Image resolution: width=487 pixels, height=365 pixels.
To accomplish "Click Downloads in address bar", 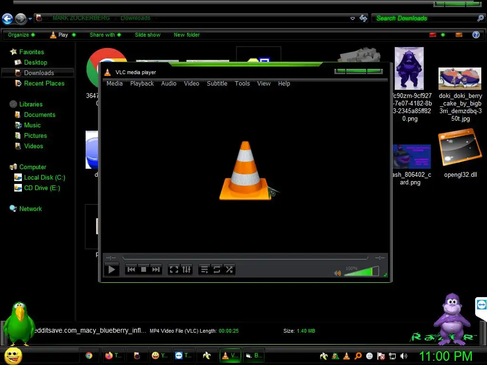I will tap(136, 18).
